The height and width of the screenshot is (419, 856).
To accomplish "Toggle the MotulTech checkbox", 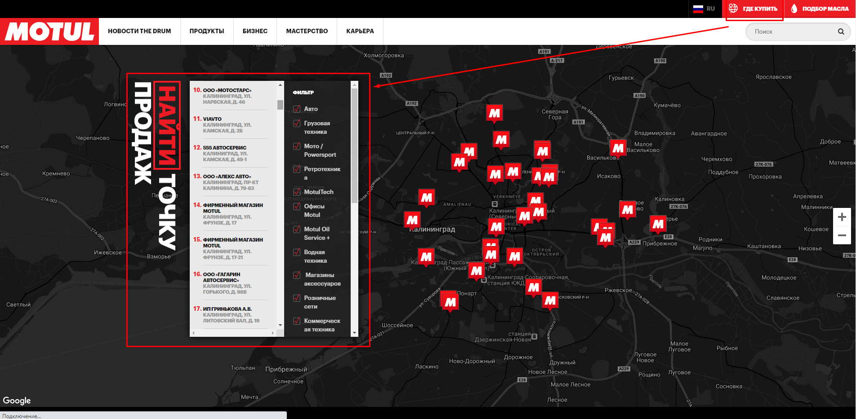I will pyautogui.click(x=297, y=192).
